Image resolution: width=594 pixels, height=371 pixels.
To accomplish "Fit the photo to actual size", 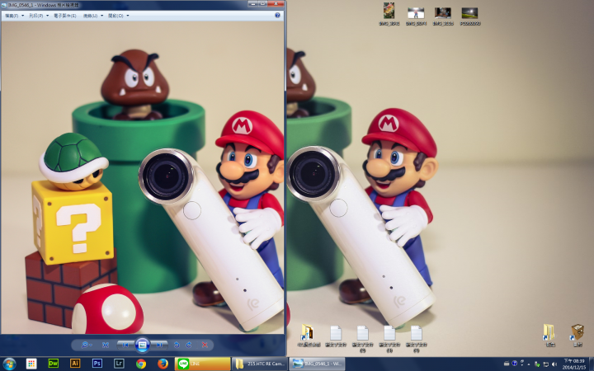I will tap(106, 345).
